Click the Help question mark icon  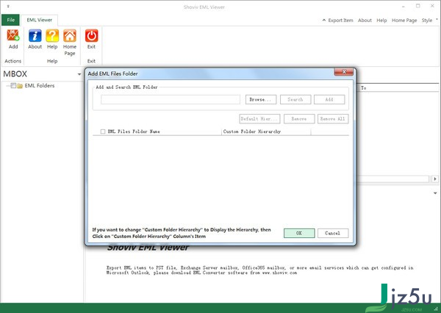click(52, 36)
